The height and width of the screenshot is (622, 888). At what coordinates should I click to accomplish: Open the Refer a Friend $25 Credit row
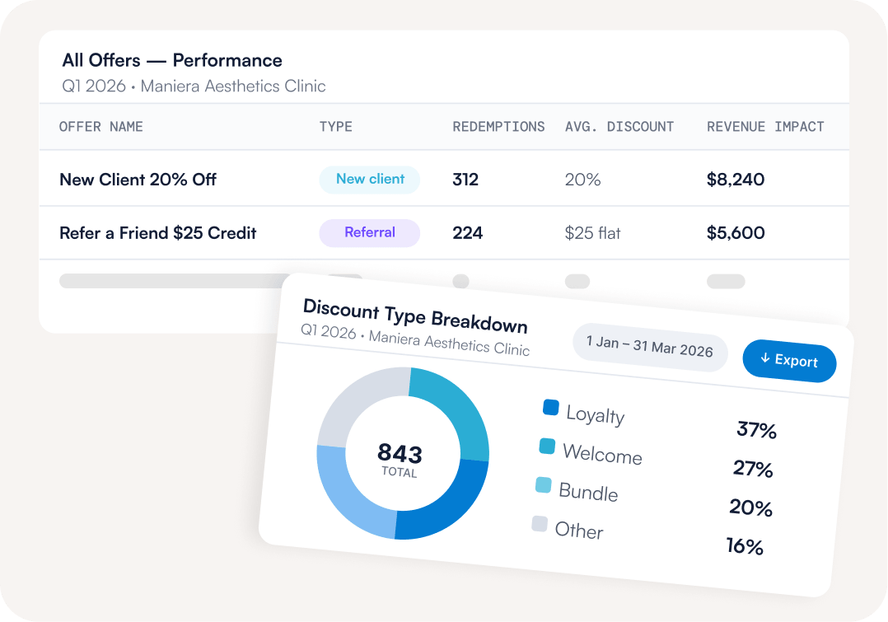click(444, 233)
